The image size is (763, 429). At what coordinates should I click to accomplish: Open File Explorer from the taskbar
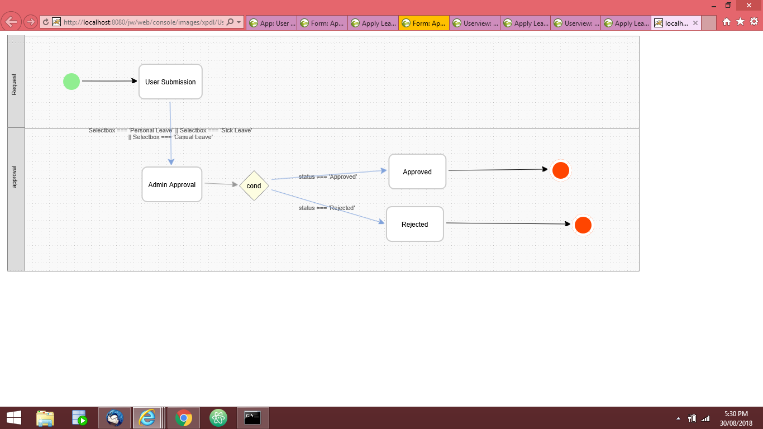45,418
